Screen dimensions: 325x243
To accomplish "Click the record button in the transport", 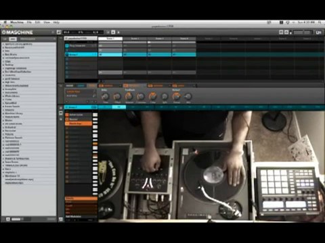I will (118, 32).
